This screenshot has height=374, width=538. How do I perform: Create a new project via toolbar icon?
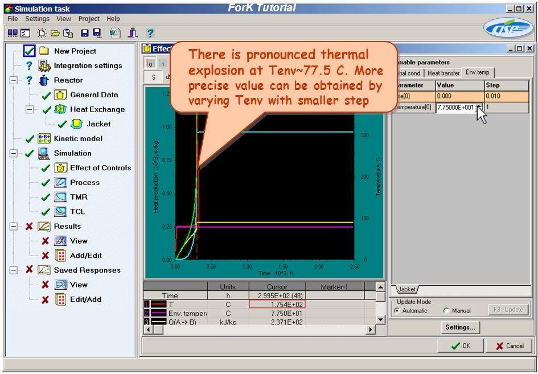click(x=42, y=33)
